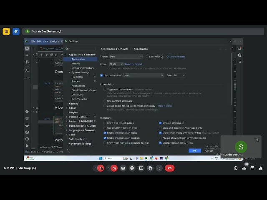Image resolution: width=267 pixels, height=200 pixels.
Task: Unmute the microphone in Meet
Action: 101,168
